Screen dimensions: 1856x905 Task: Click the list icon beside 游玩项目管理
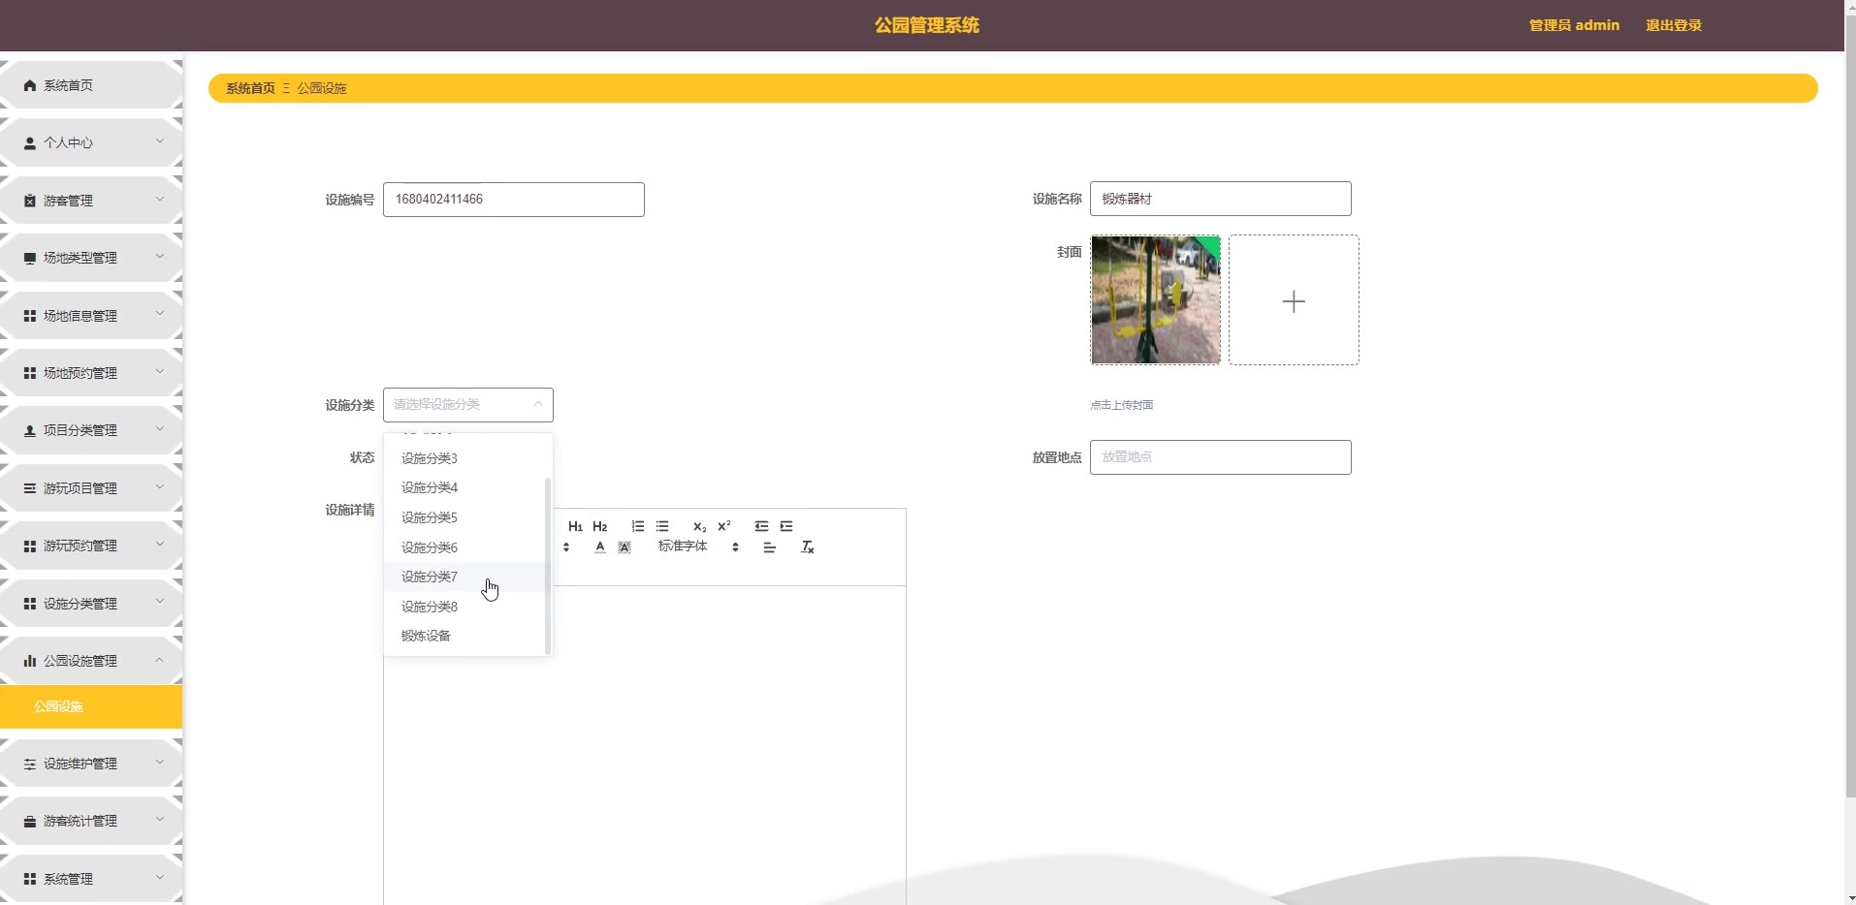[30, 488]
